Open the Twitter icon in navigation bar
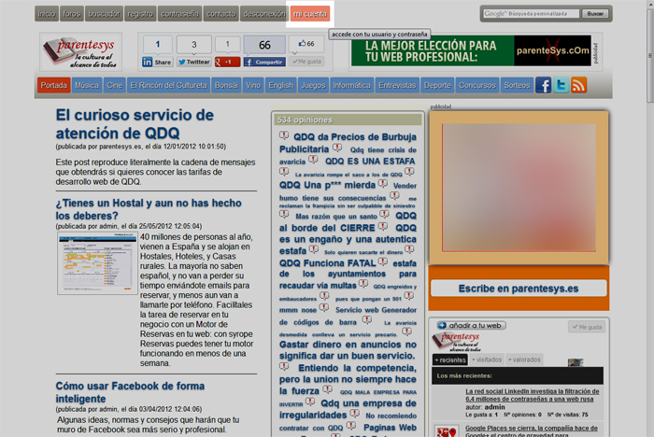The height and width of the screenshot is (437, 654). tap(561, 86)
